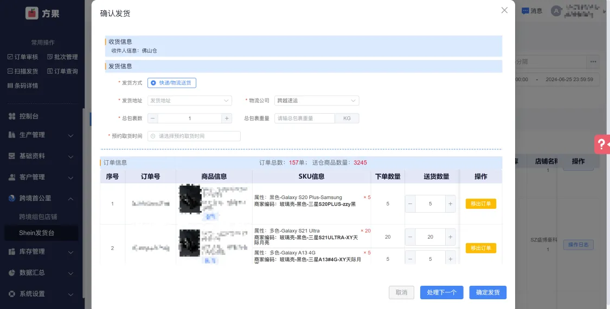610x309 pixels.
Task: Expand the 基础资料 menu
Action: tap(41, 156)
